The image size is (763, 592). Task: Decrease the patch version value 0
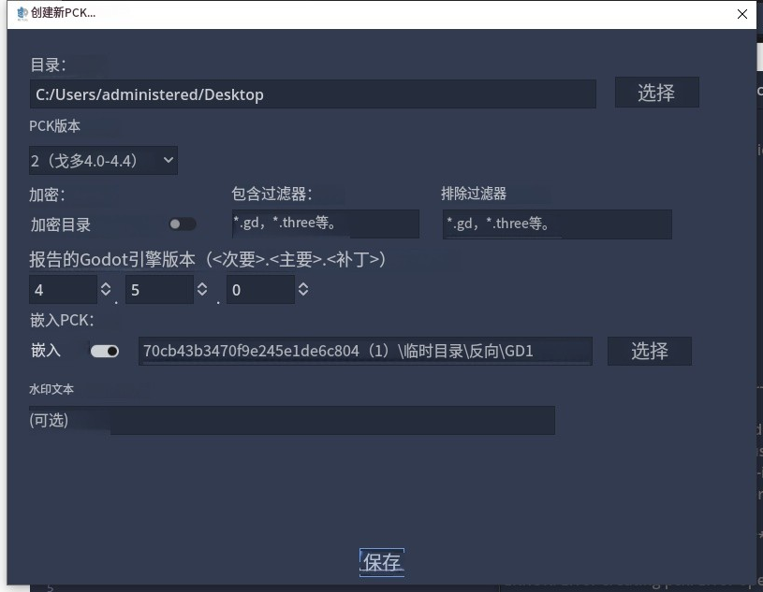(x=302, y=296)
